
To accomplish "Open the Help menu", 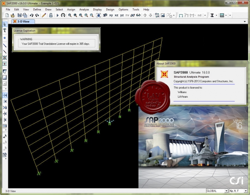I will tap(146, 10).
